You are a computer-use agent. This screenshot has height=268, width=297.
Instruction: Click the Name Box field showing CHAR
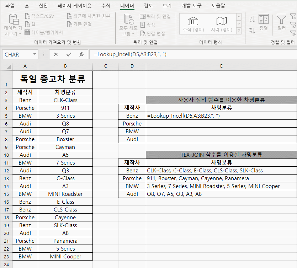pyautogui.click(x=18, y=54)
